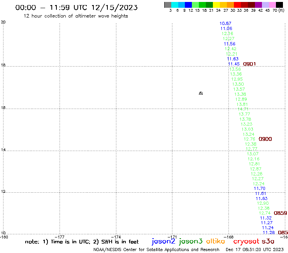Select the 12.28 wave height reading

pos(256,174)
